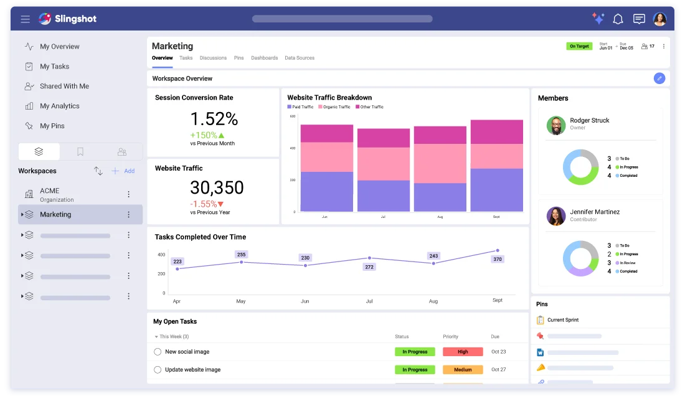Click Rodger Struck's task progress ring
The image size is (685, 396).
(x=580, y=167)
